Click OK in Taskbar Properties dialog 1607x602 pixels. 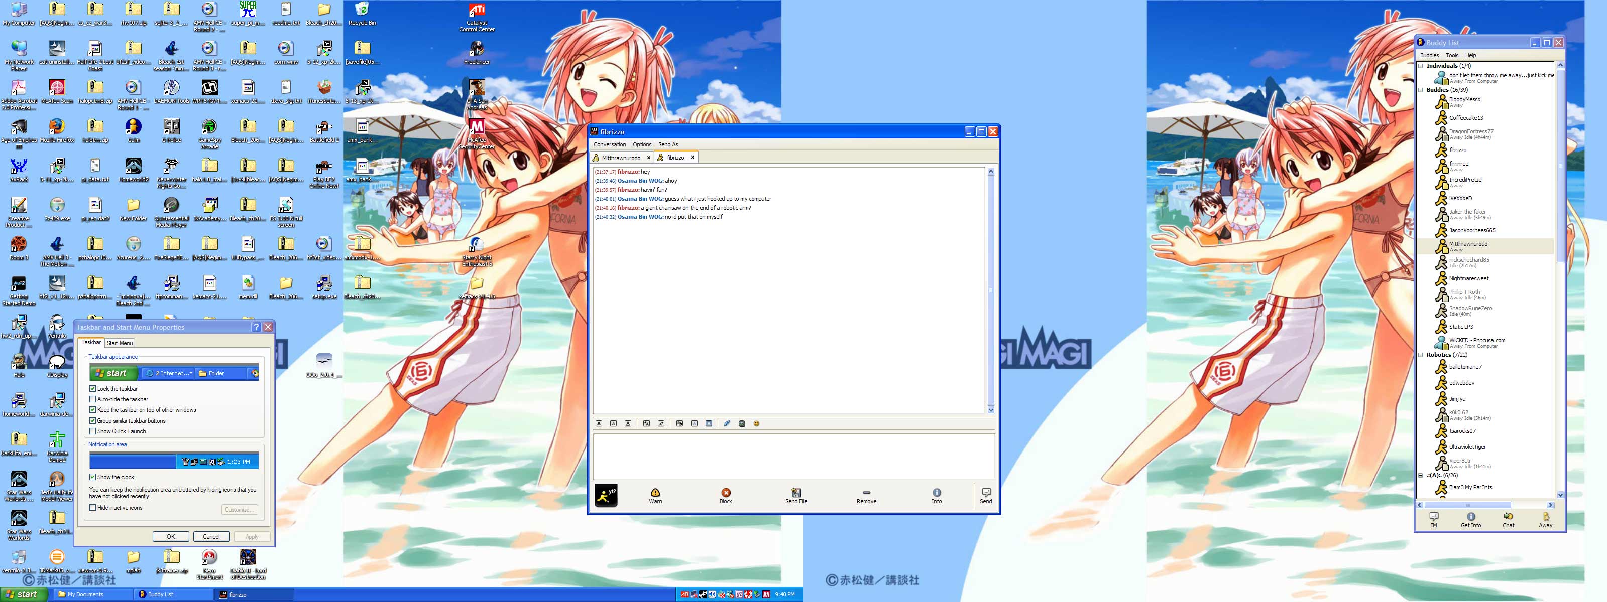point(170,537)
